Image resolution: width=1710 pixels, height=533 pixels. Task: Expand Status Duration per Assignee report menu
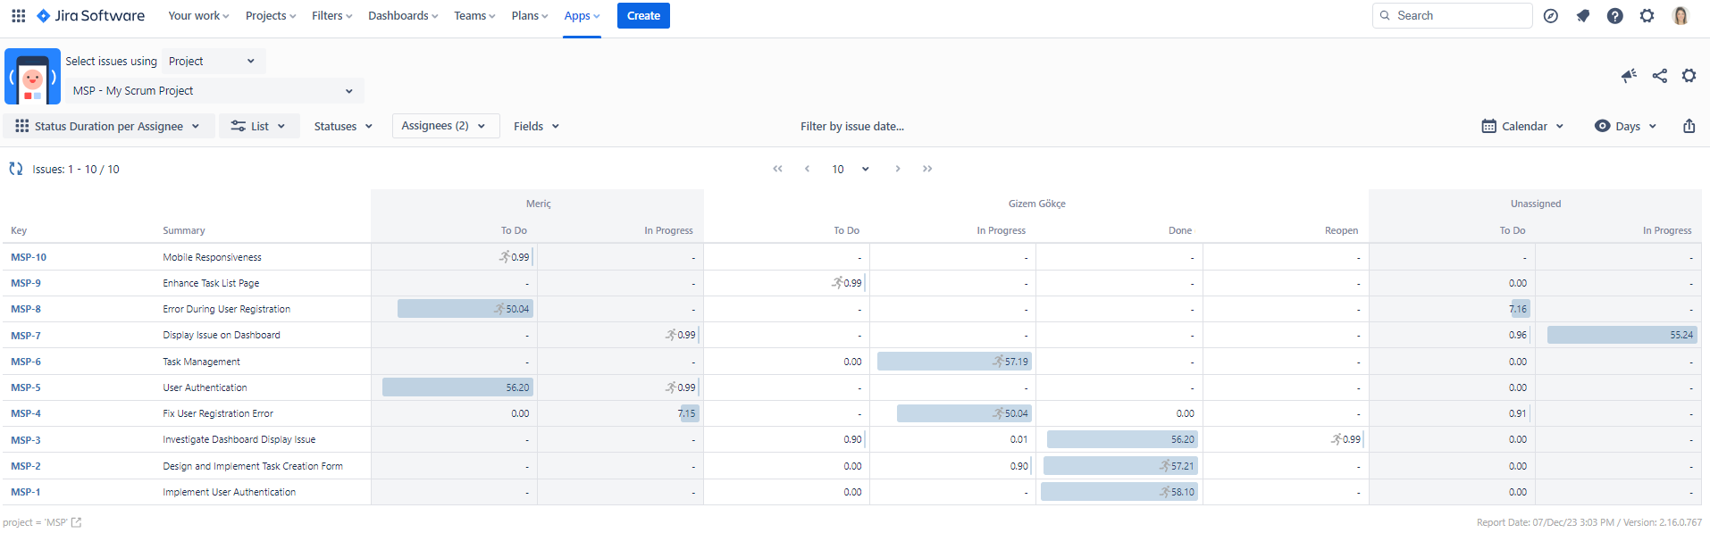pos(109,126)
